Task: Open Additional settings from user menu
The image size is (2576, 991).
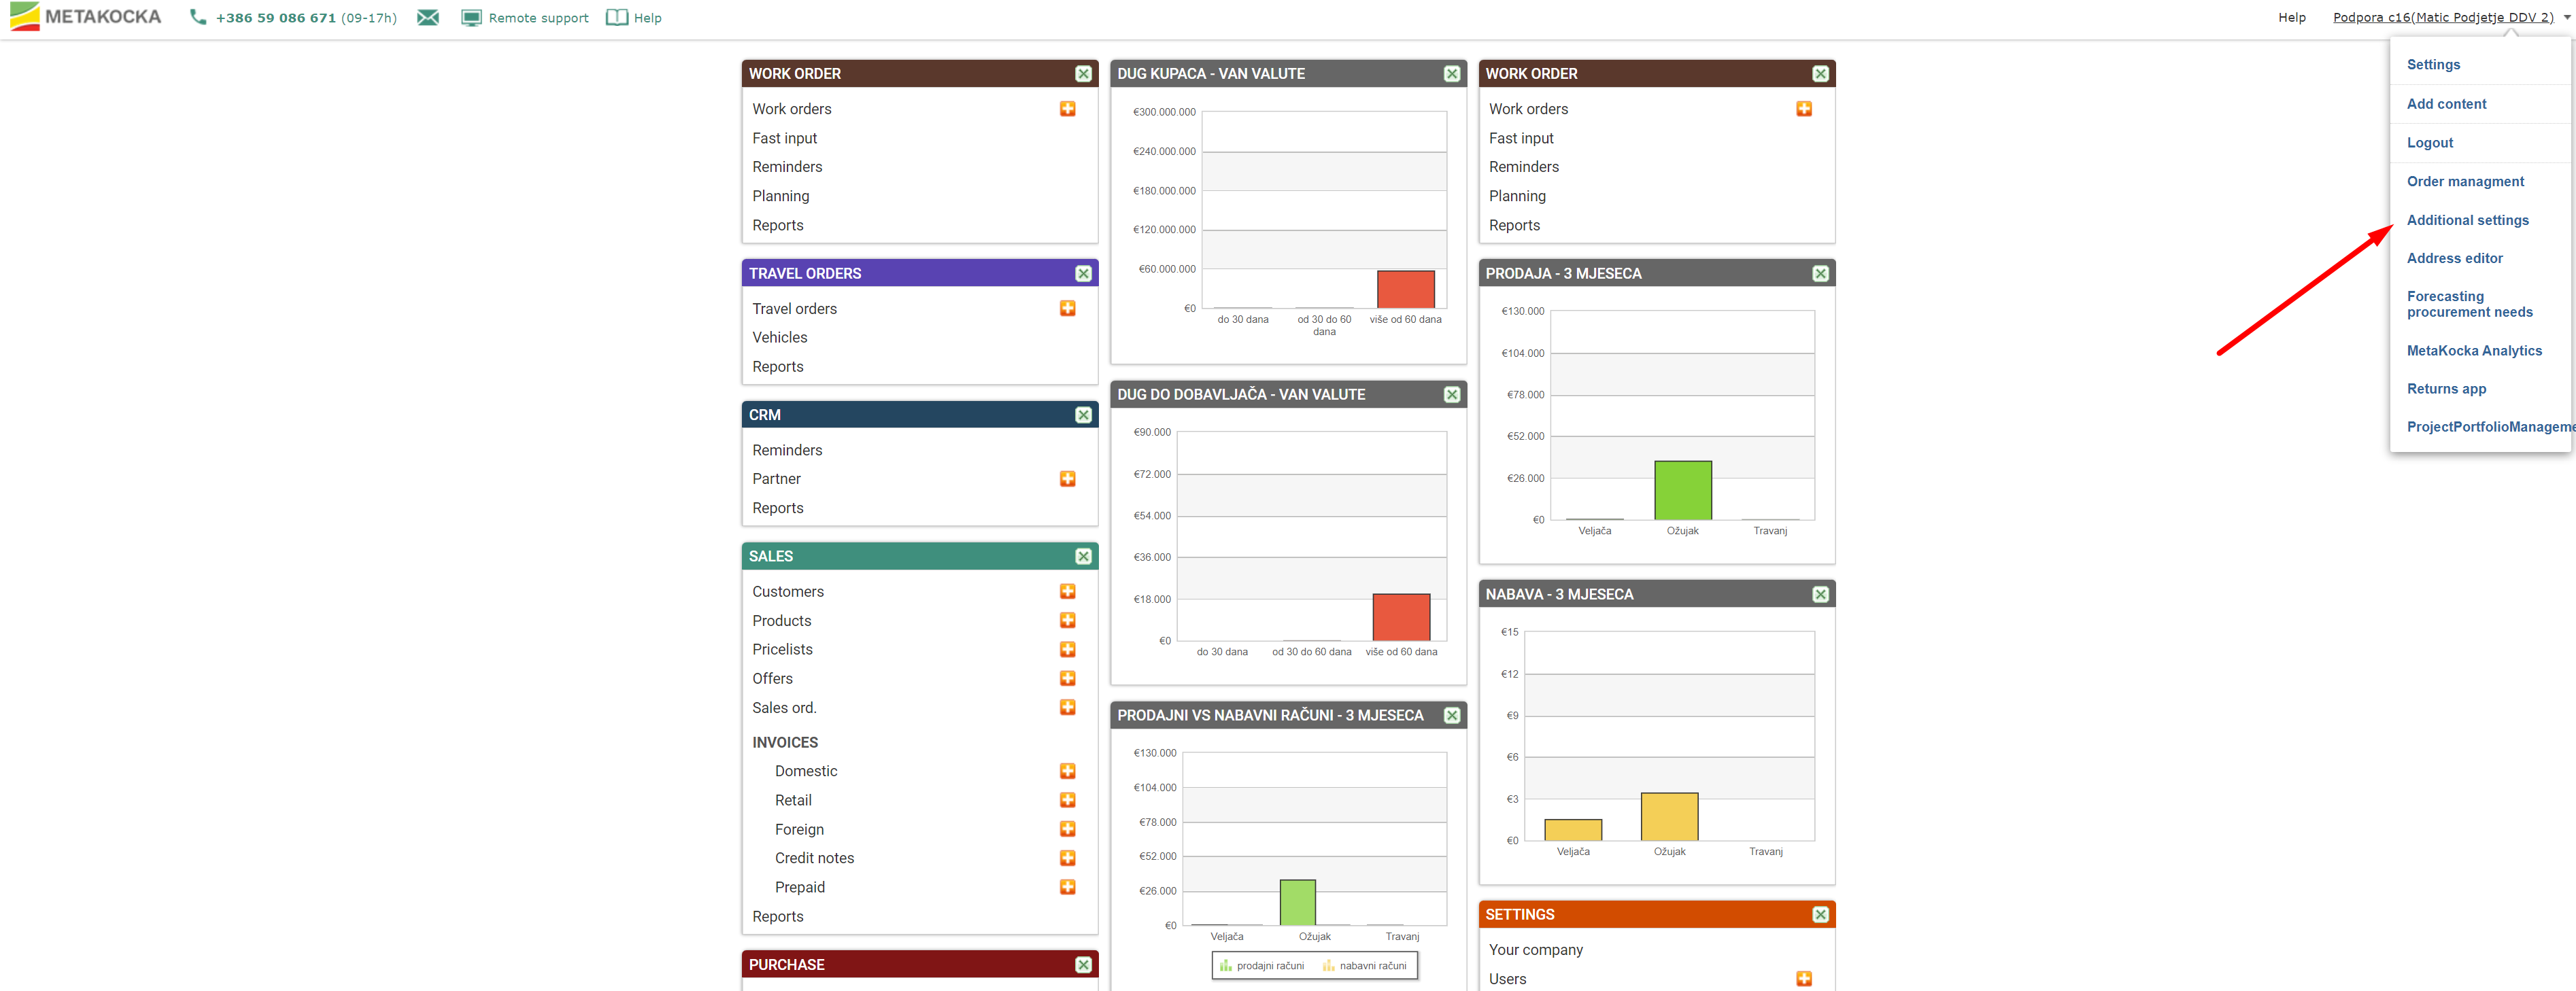Action: (x=2467, y=221)
